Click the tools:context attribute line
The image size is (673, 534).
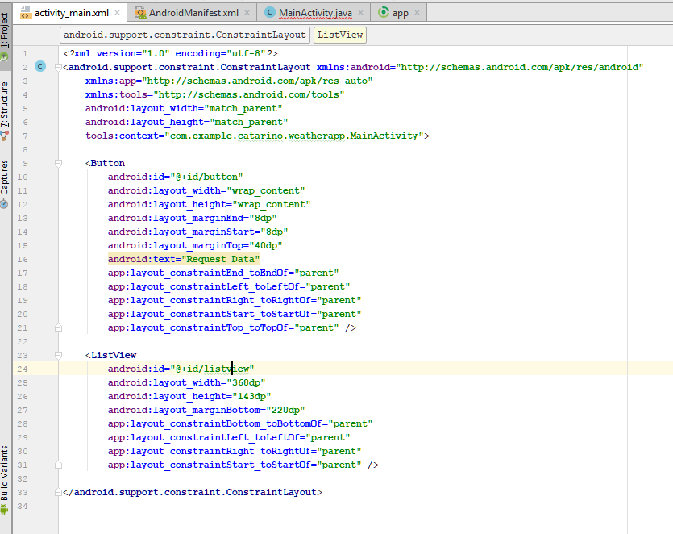(x=257, y=136)
